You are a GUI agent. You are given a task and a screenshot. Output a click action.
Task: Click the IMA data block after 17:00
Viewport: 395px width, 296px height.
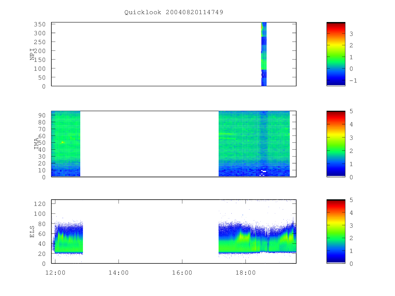tap(254, 144)
